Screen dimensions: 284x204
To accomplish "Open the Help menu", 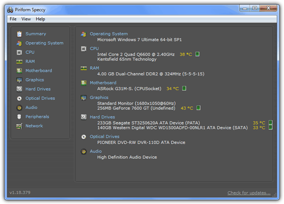I will [40, 19].
